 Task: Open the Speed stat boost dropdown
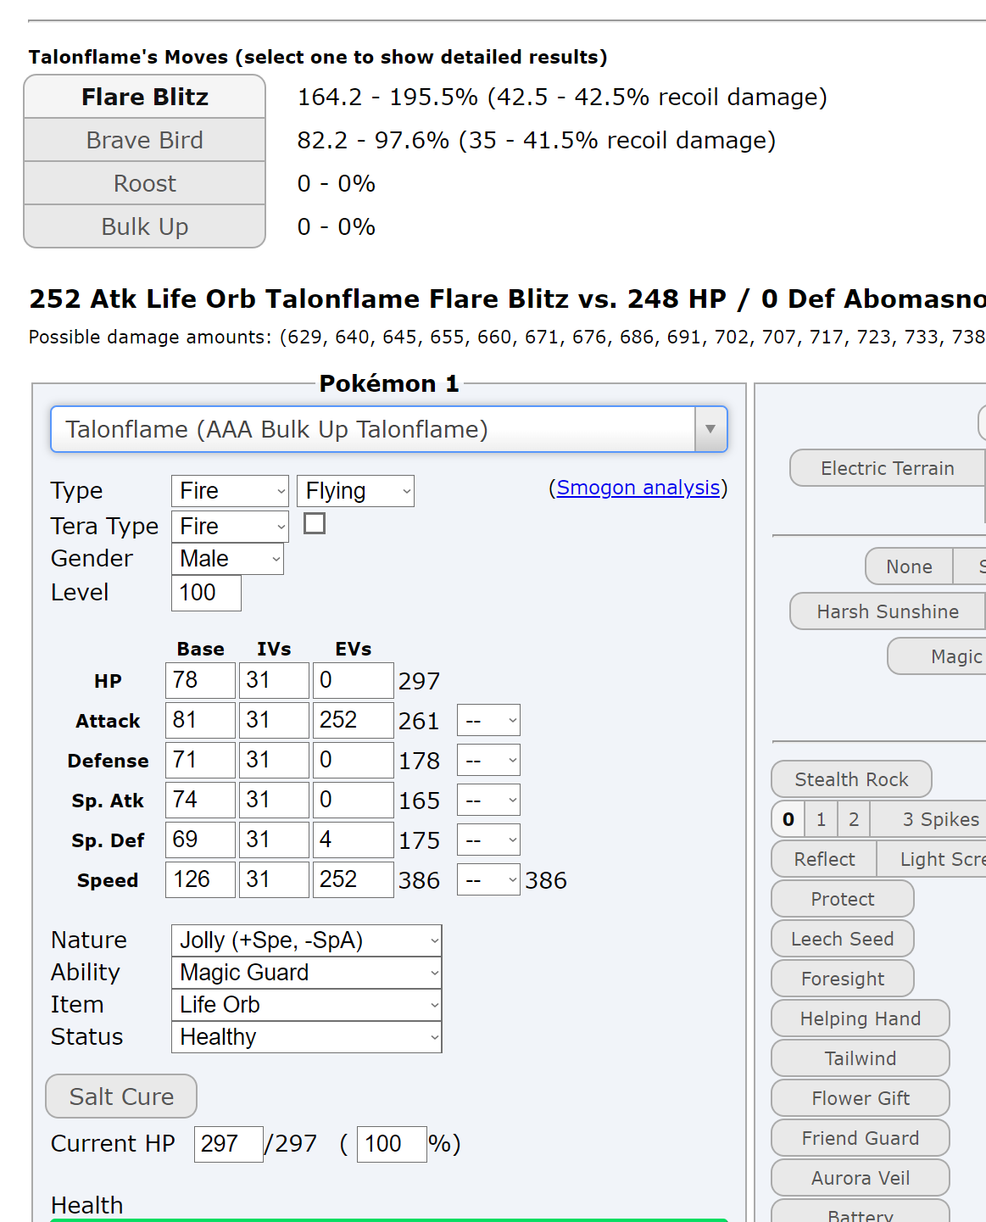click(488, 879)
